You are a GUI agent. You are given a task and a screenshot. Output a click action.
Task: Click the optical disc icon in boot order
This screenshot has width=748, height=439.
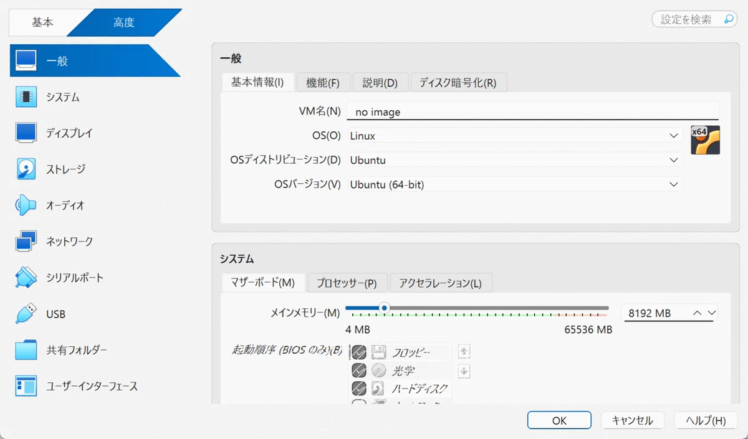(378, 371)
